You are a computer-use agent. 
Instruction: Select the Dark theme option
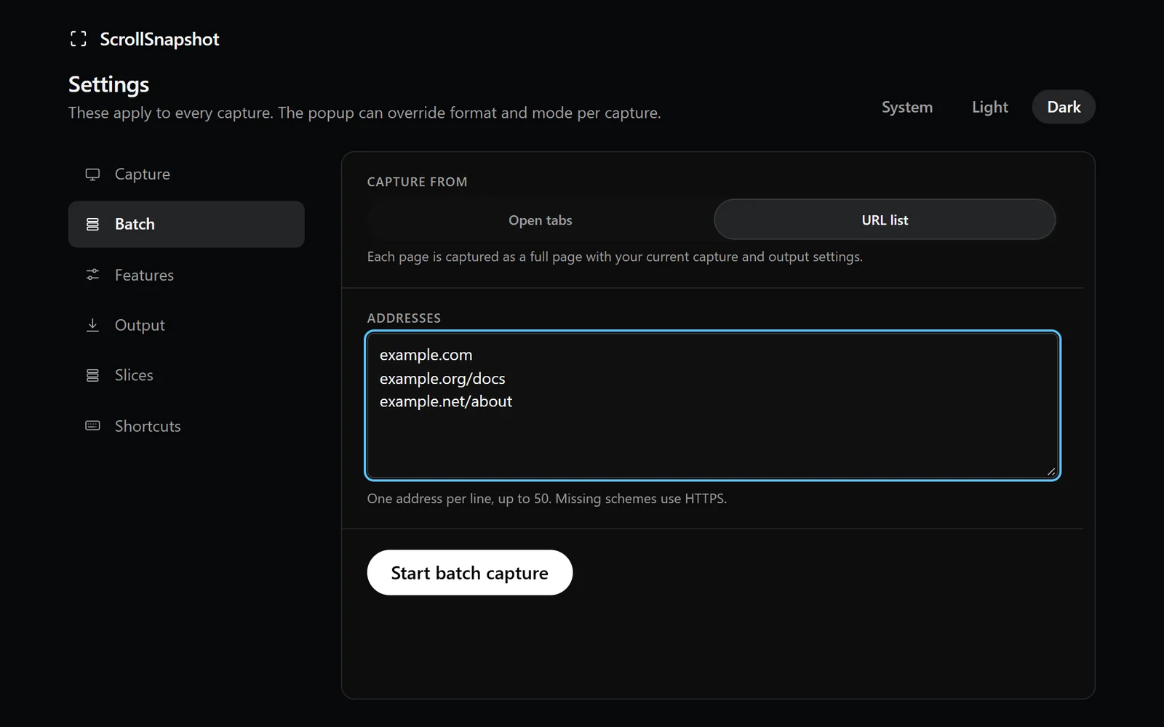tap(1064, 107)
